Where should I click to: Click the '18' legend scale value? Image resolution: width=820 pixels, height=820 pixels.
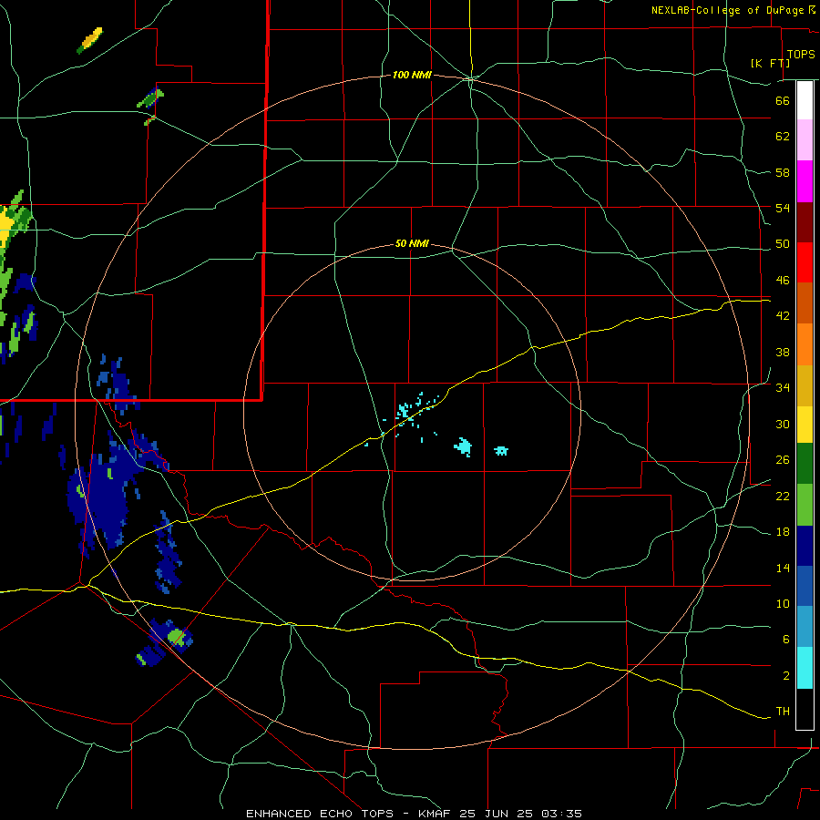(783, 532)
